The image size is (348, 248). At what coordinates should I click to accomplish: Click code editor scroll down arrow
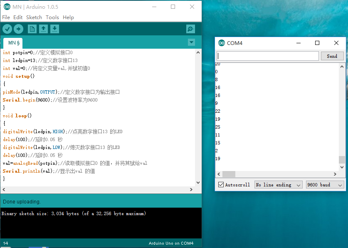(x=198, y=183)
